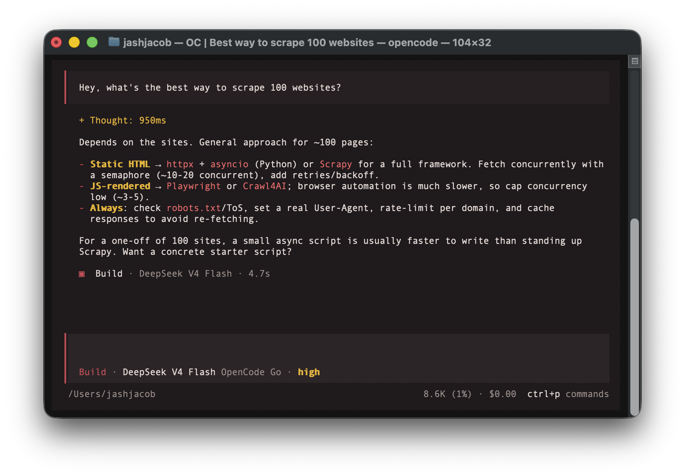This screenshot has width=685, height=476.
Task: Click the green zoom window button
Action: [x=92, y=42]
